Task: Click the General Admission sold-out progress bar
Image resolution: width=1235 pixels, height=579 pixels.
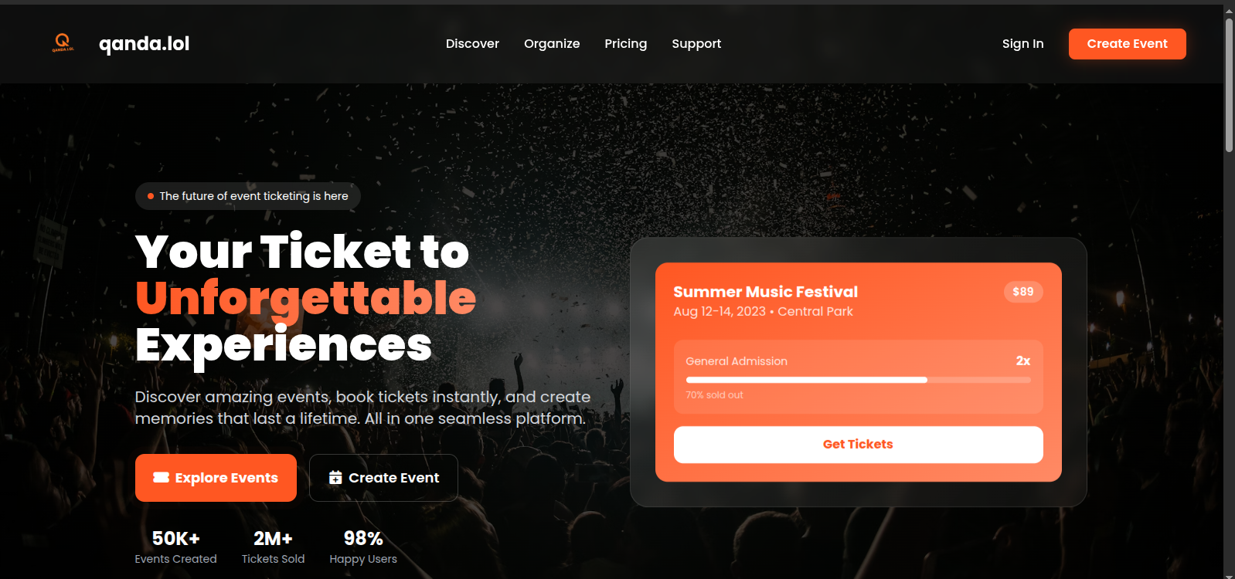Action: point(858,380)
